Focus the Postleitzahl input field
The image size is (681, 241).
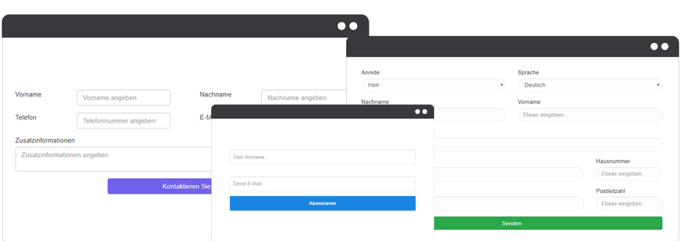point(629,204)
